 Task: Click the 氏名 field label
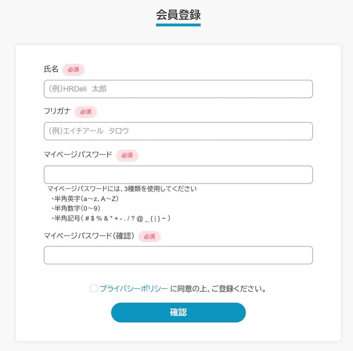coord(51,69)
